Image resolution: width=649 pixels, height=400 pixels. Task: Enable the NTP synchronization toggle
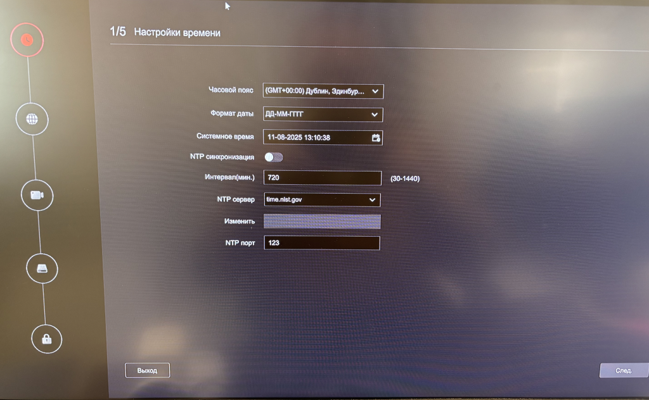pos(273,157)
